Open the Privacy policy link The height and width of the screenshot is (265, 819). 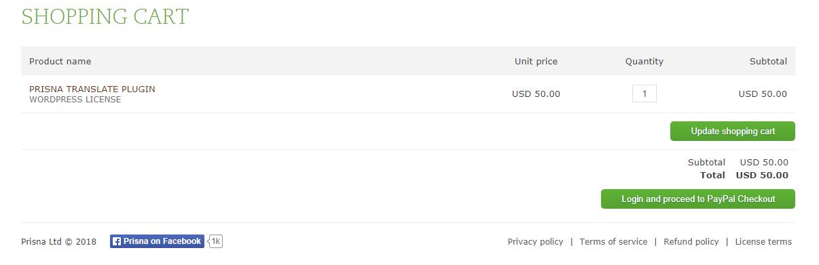(535, 241)
